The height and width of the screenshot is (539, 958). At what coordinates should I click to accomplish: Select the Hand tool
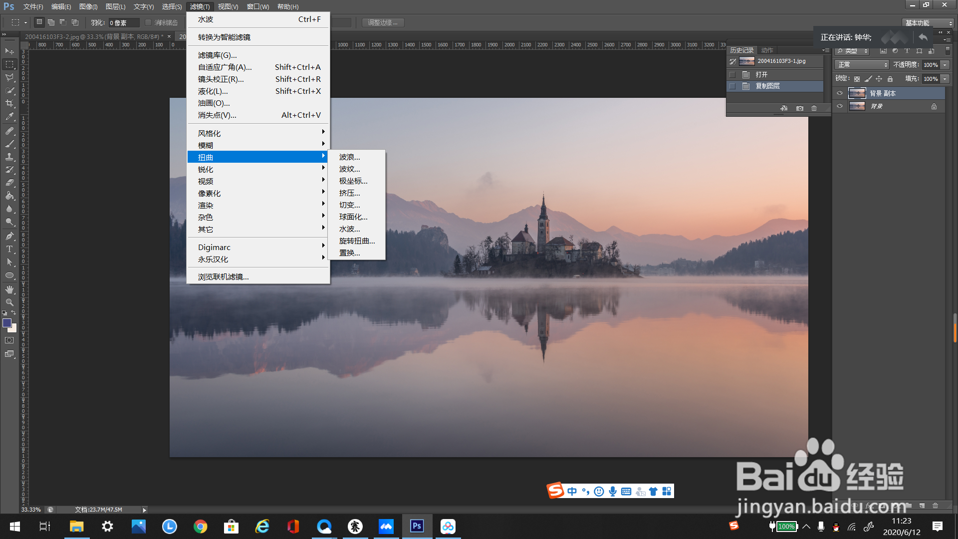[9, 289]
